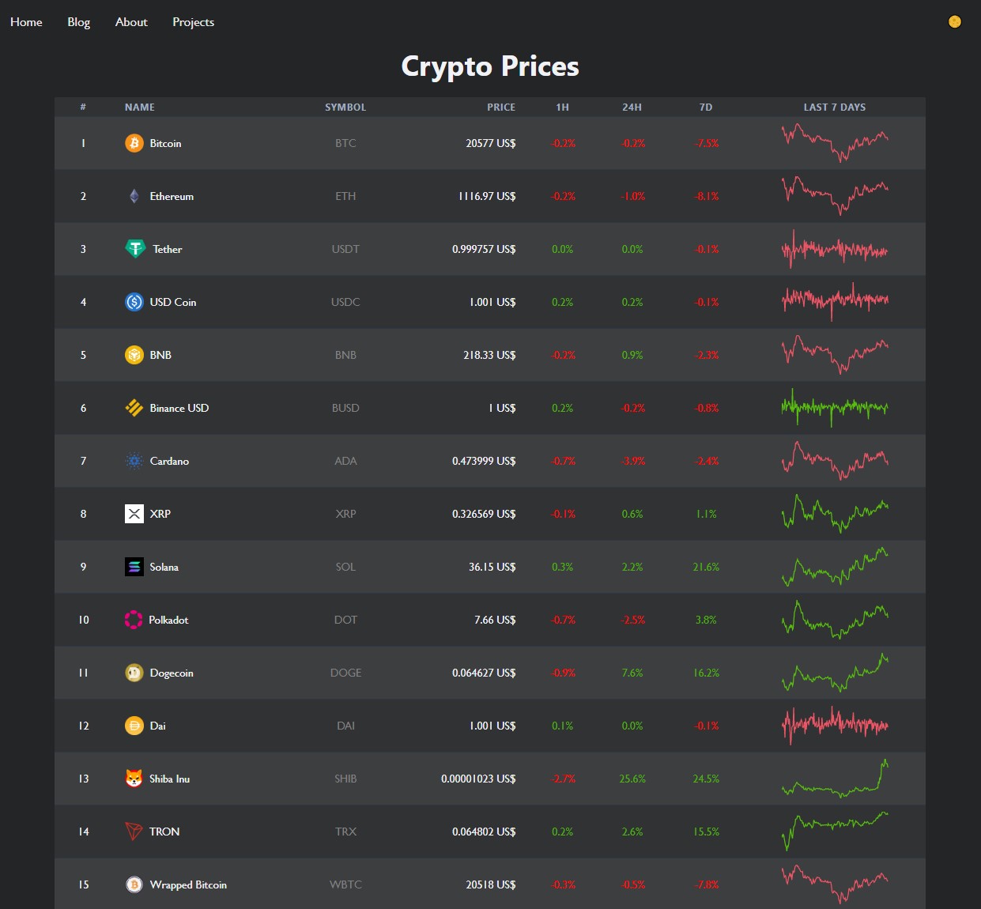Select the Bitcoin name text

coord(165,143)
